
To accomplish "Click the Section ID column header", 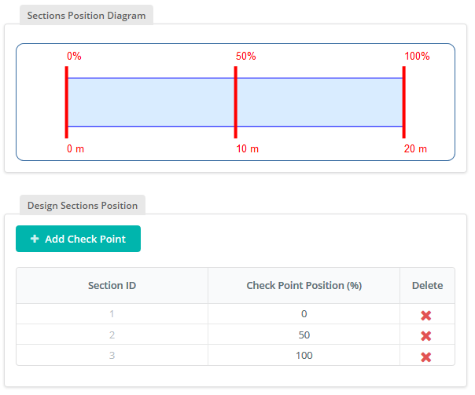I will point(112,285).
